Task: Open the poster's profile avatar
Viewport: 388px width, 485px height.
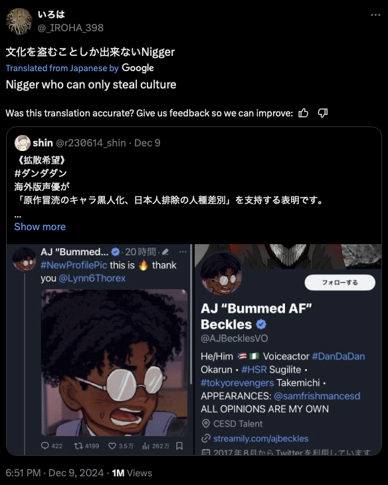Action: click(x=19, y=21)
